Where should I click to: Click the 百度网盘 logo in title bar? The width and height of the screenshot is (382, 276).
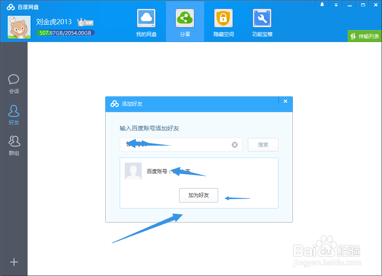click(x=23, y=7)
